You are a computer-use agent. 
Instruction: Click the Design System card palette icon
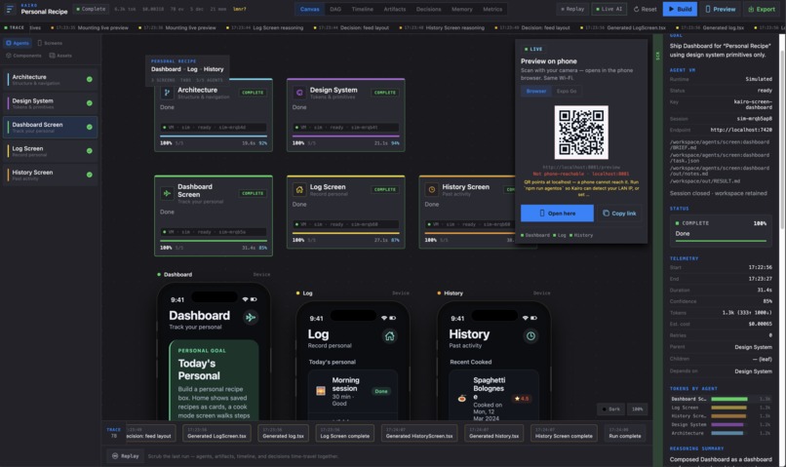299,93
